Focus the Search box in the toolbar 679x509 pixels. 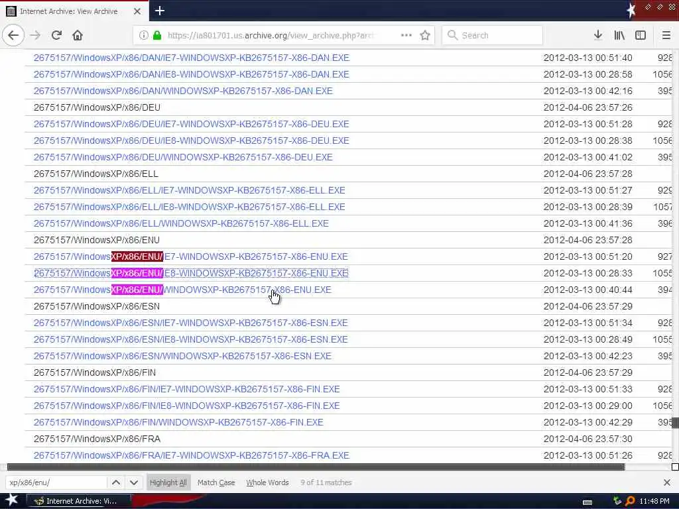pos(493,35)
